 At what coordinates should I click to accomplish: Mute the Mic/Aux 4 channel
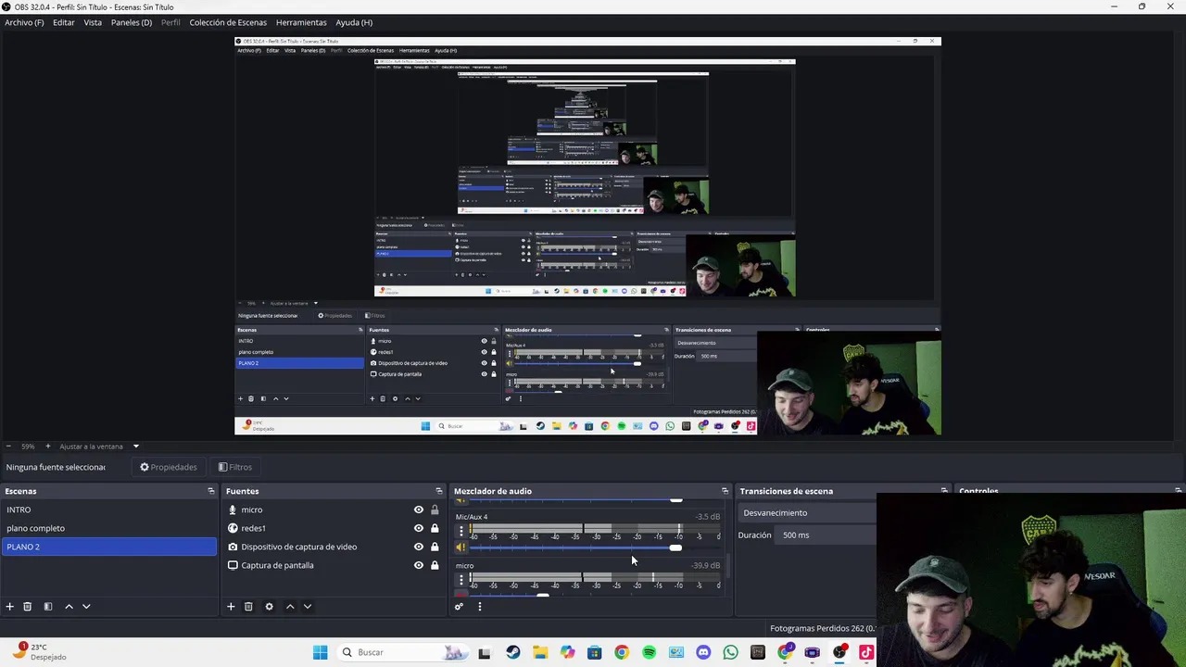(461, 547)
